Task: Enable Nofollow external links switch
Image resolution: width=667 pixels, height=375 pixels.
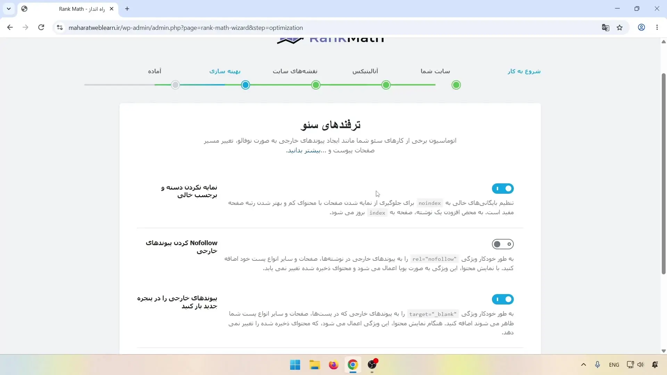Action: [x=503, y=244]
